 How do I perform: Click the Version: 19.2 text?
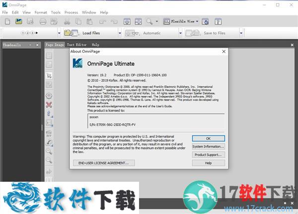[x=97, y=75]
